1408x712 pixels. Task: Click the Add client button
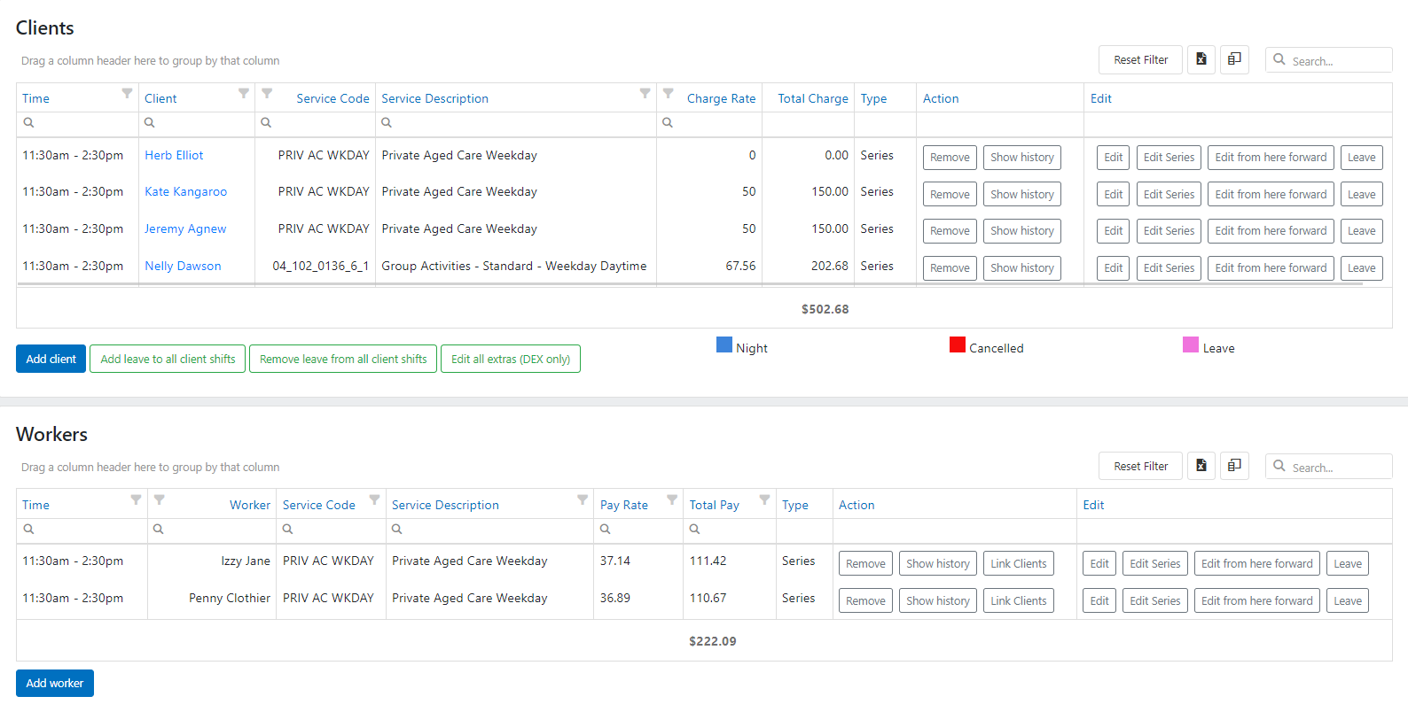[51, 359]
